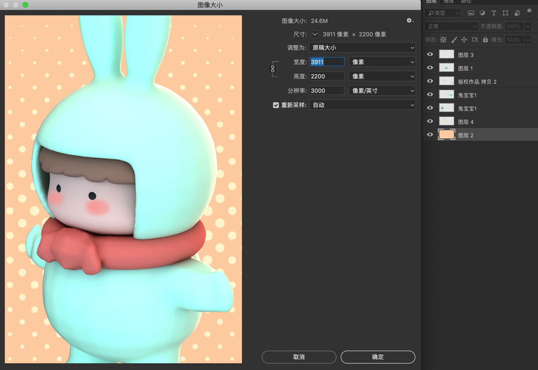538x370 pixels.
Task: Select the 图层 3 layer thumbnail
Action: click(x=447, y=54)
